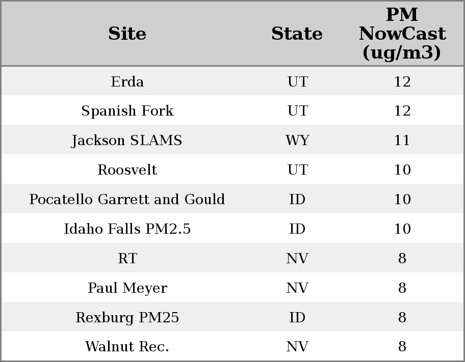Image resolution: width=465 pixels, height=362 pixels.
Task: Click the RT site cell
Action: (127, 259)
